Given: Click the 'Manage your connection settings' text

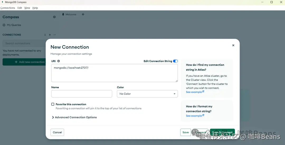Looking at the screenshot, I should [x=71, y=54].
